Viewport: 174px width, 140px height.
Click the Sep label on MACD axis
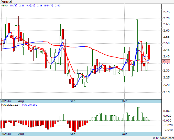pos(73,134)
